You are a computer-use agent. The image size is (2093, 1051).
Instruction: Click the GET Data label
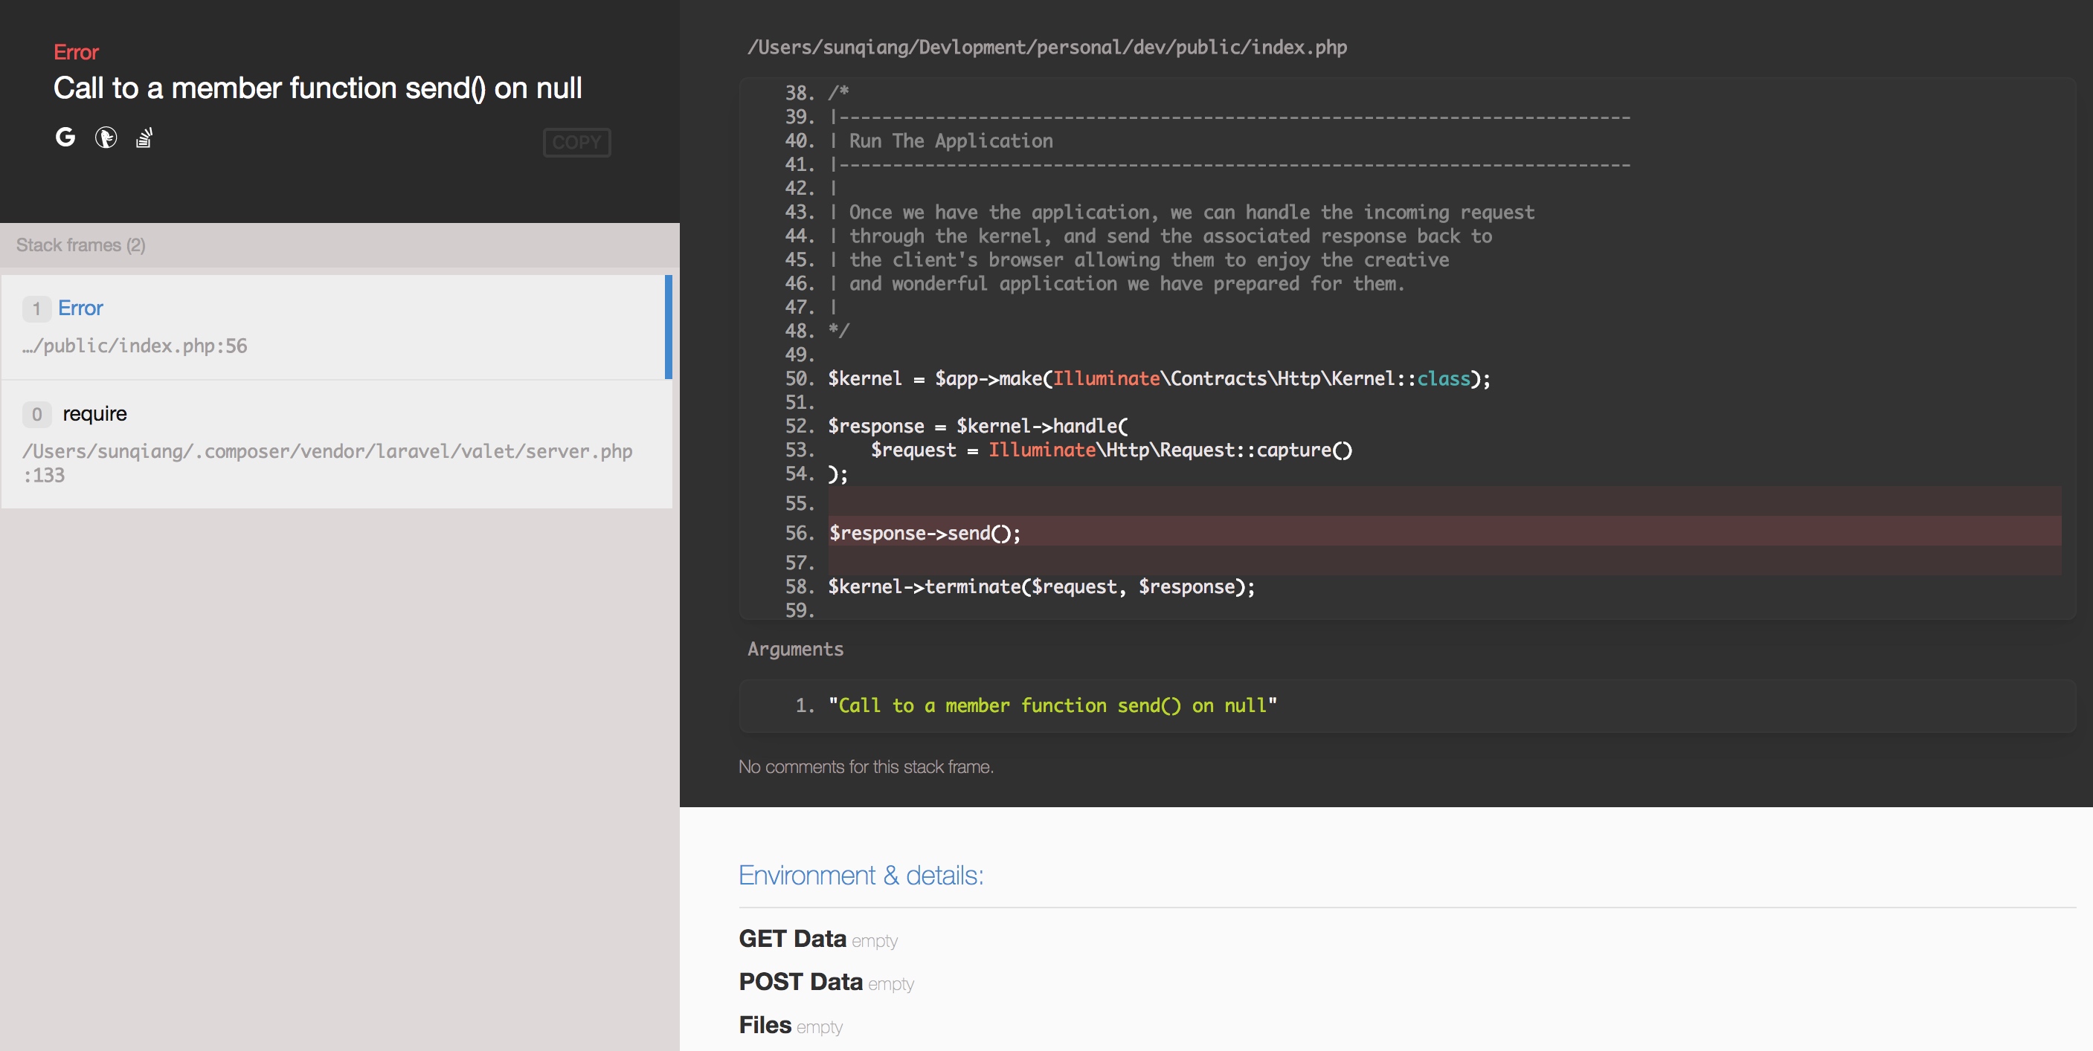792,938
